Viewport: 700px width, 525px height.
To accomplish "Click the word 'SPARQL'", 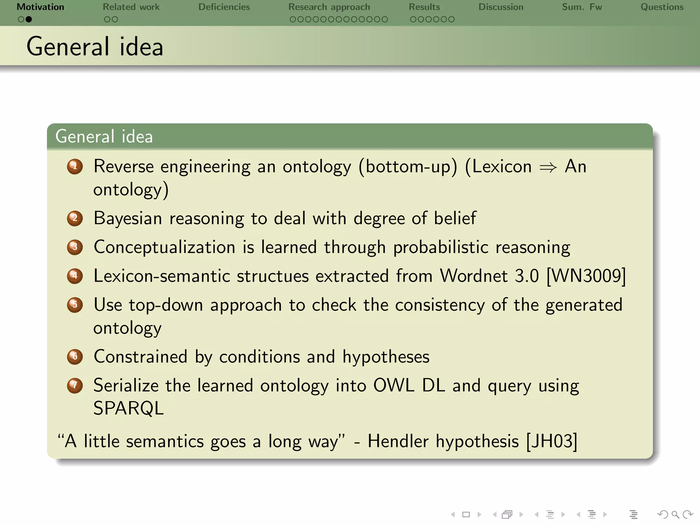I will tap(129, 408).
